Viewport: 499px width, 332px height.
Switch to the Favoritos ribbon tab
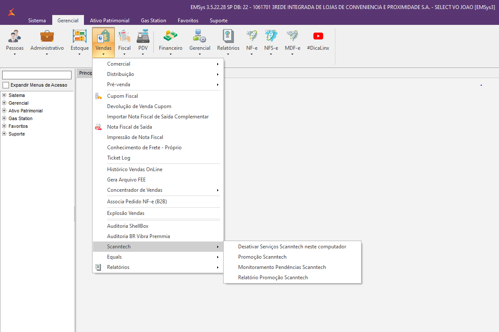[x=188, y=21]
